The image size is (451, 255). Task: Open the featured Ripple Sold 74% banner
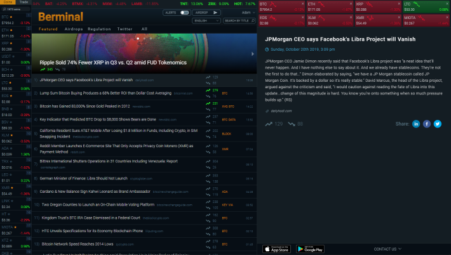(x=144, y=53)
